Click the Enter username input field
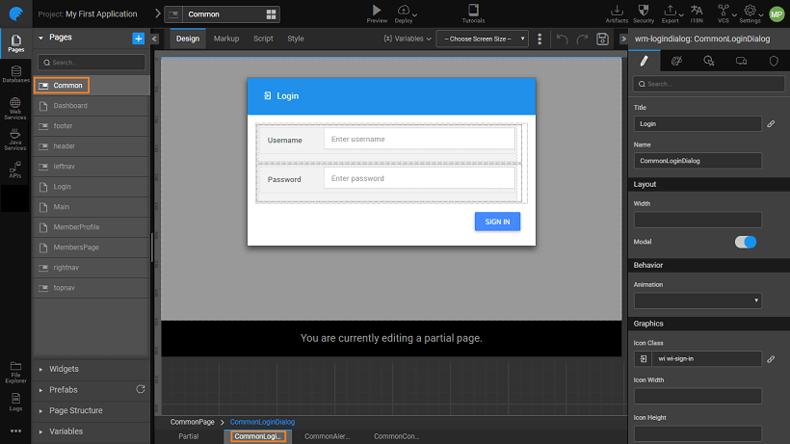790x444 pixels. click(418, 140)
